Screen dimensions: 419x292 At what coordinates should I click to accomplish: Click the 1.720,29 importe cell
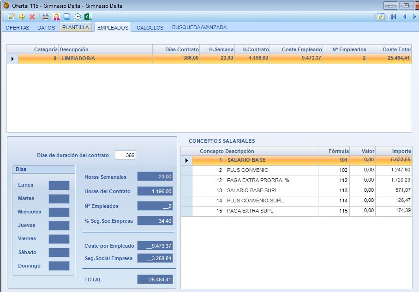pyautogui.click(x=394, y=180)
